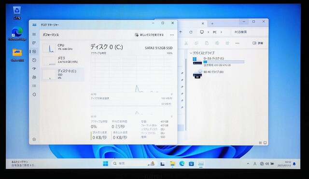
Task: Select the メモリ performance item
Action: tap(62, 61)
